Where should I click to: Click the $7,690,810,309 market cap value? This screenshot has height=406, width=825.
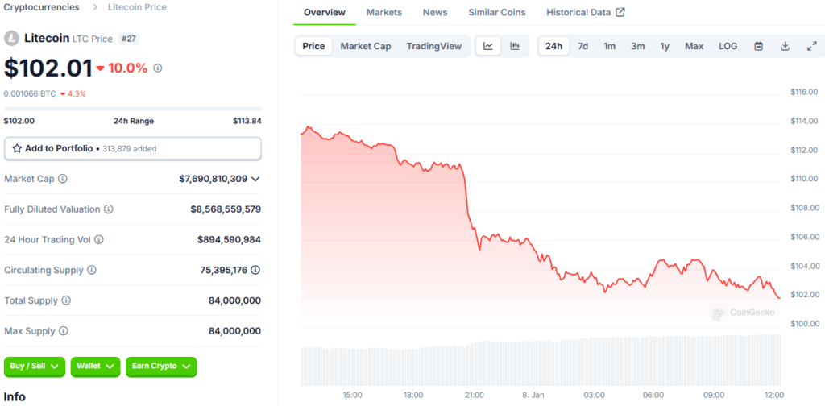[x=213, y=179]
